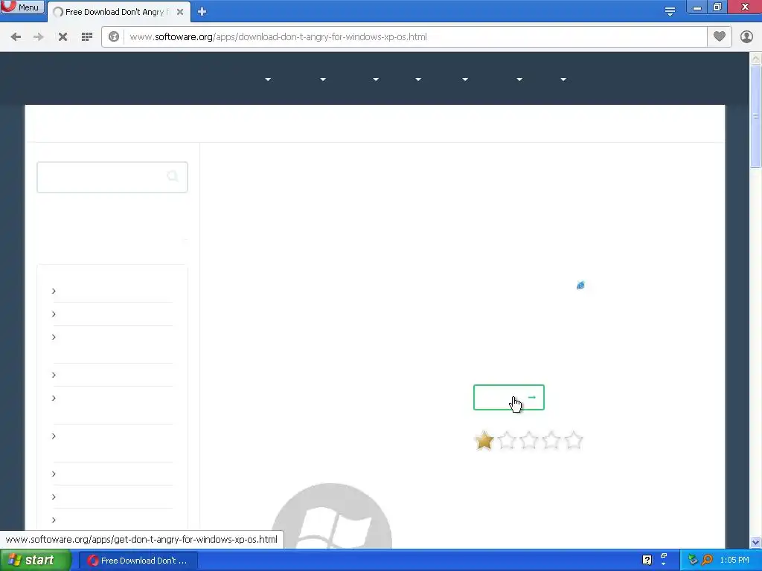Click the page scrollbar up arrow
This screenshot has height=571, width=762.
(x=756, y=59)
